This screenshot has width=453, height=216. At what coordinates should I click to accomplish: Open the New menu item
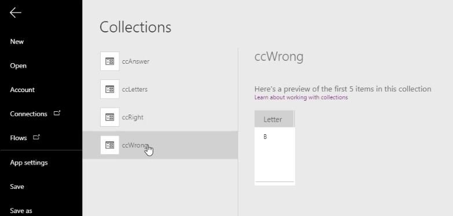17,42
